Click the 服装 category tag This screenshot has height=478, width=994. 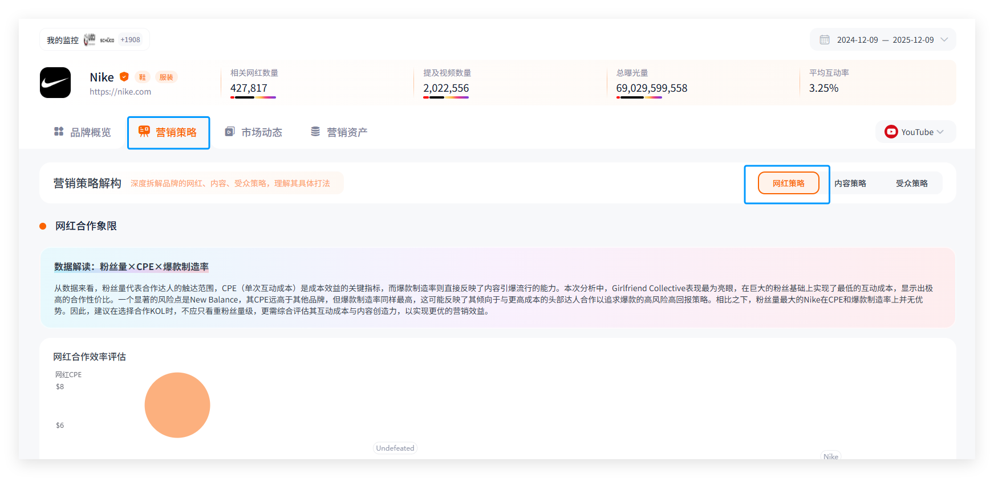coord(166,77)
